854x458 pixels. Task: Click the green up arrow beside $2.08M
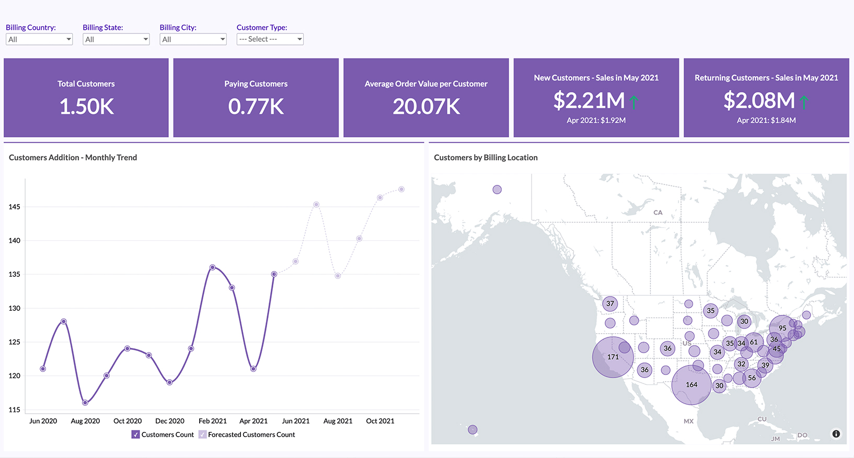coord(804,102)
